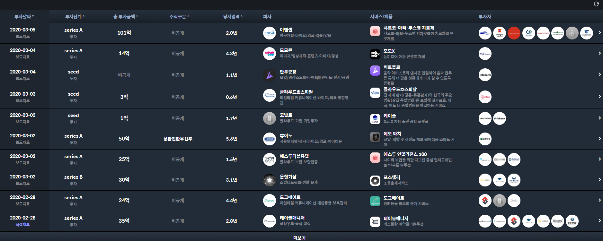This screenshot has height=241, width=603.
Task: Click the ktb Network investor logo
Action: point(485,54)
